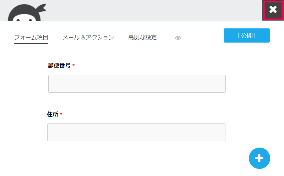Publish the form with 「公開」 button

tap(246, 35)
